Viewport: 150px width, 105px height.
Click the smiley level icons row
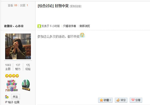click(12, 76)
